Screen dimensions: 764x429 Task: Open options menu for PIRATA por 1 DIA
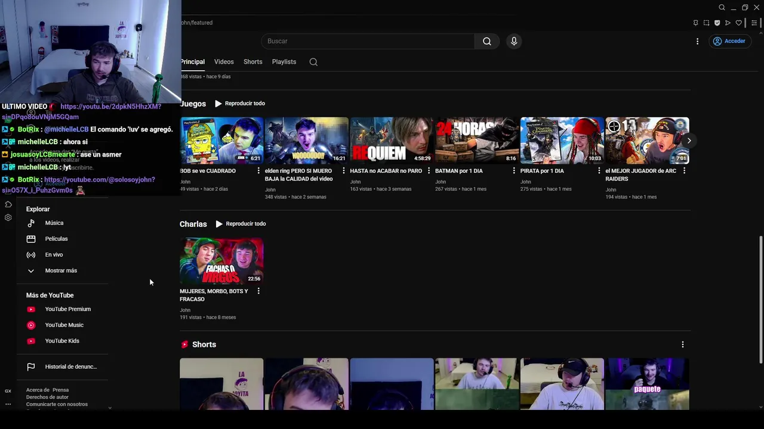599,170
